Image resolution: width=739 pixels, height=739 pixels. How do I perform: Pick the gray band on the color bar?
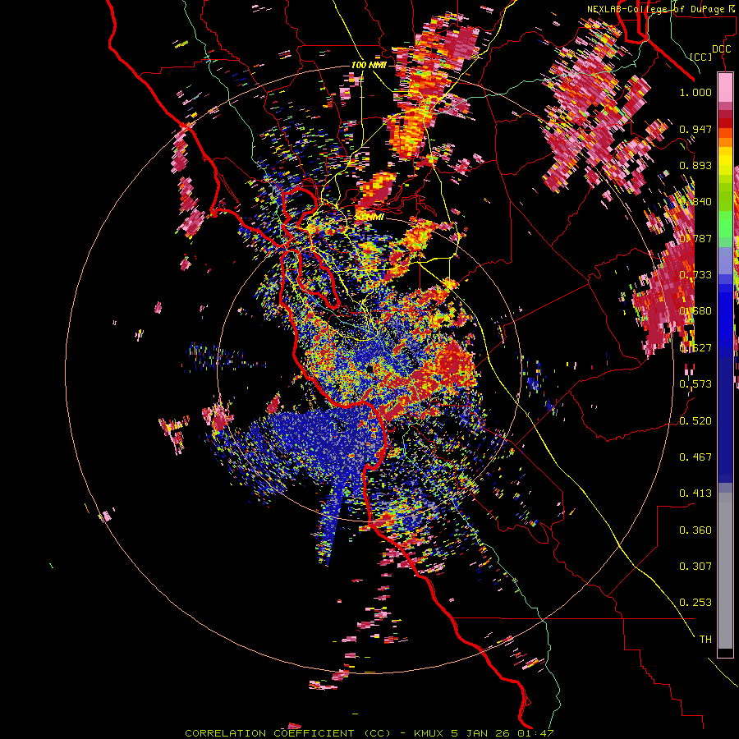pyautogui.click(x=725, y=571)
